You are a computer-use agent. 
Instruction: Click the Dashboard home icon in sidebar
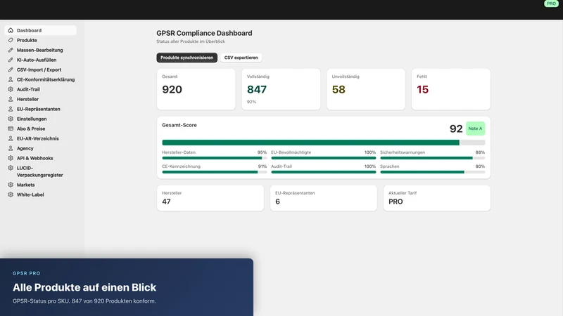(11, 30)
